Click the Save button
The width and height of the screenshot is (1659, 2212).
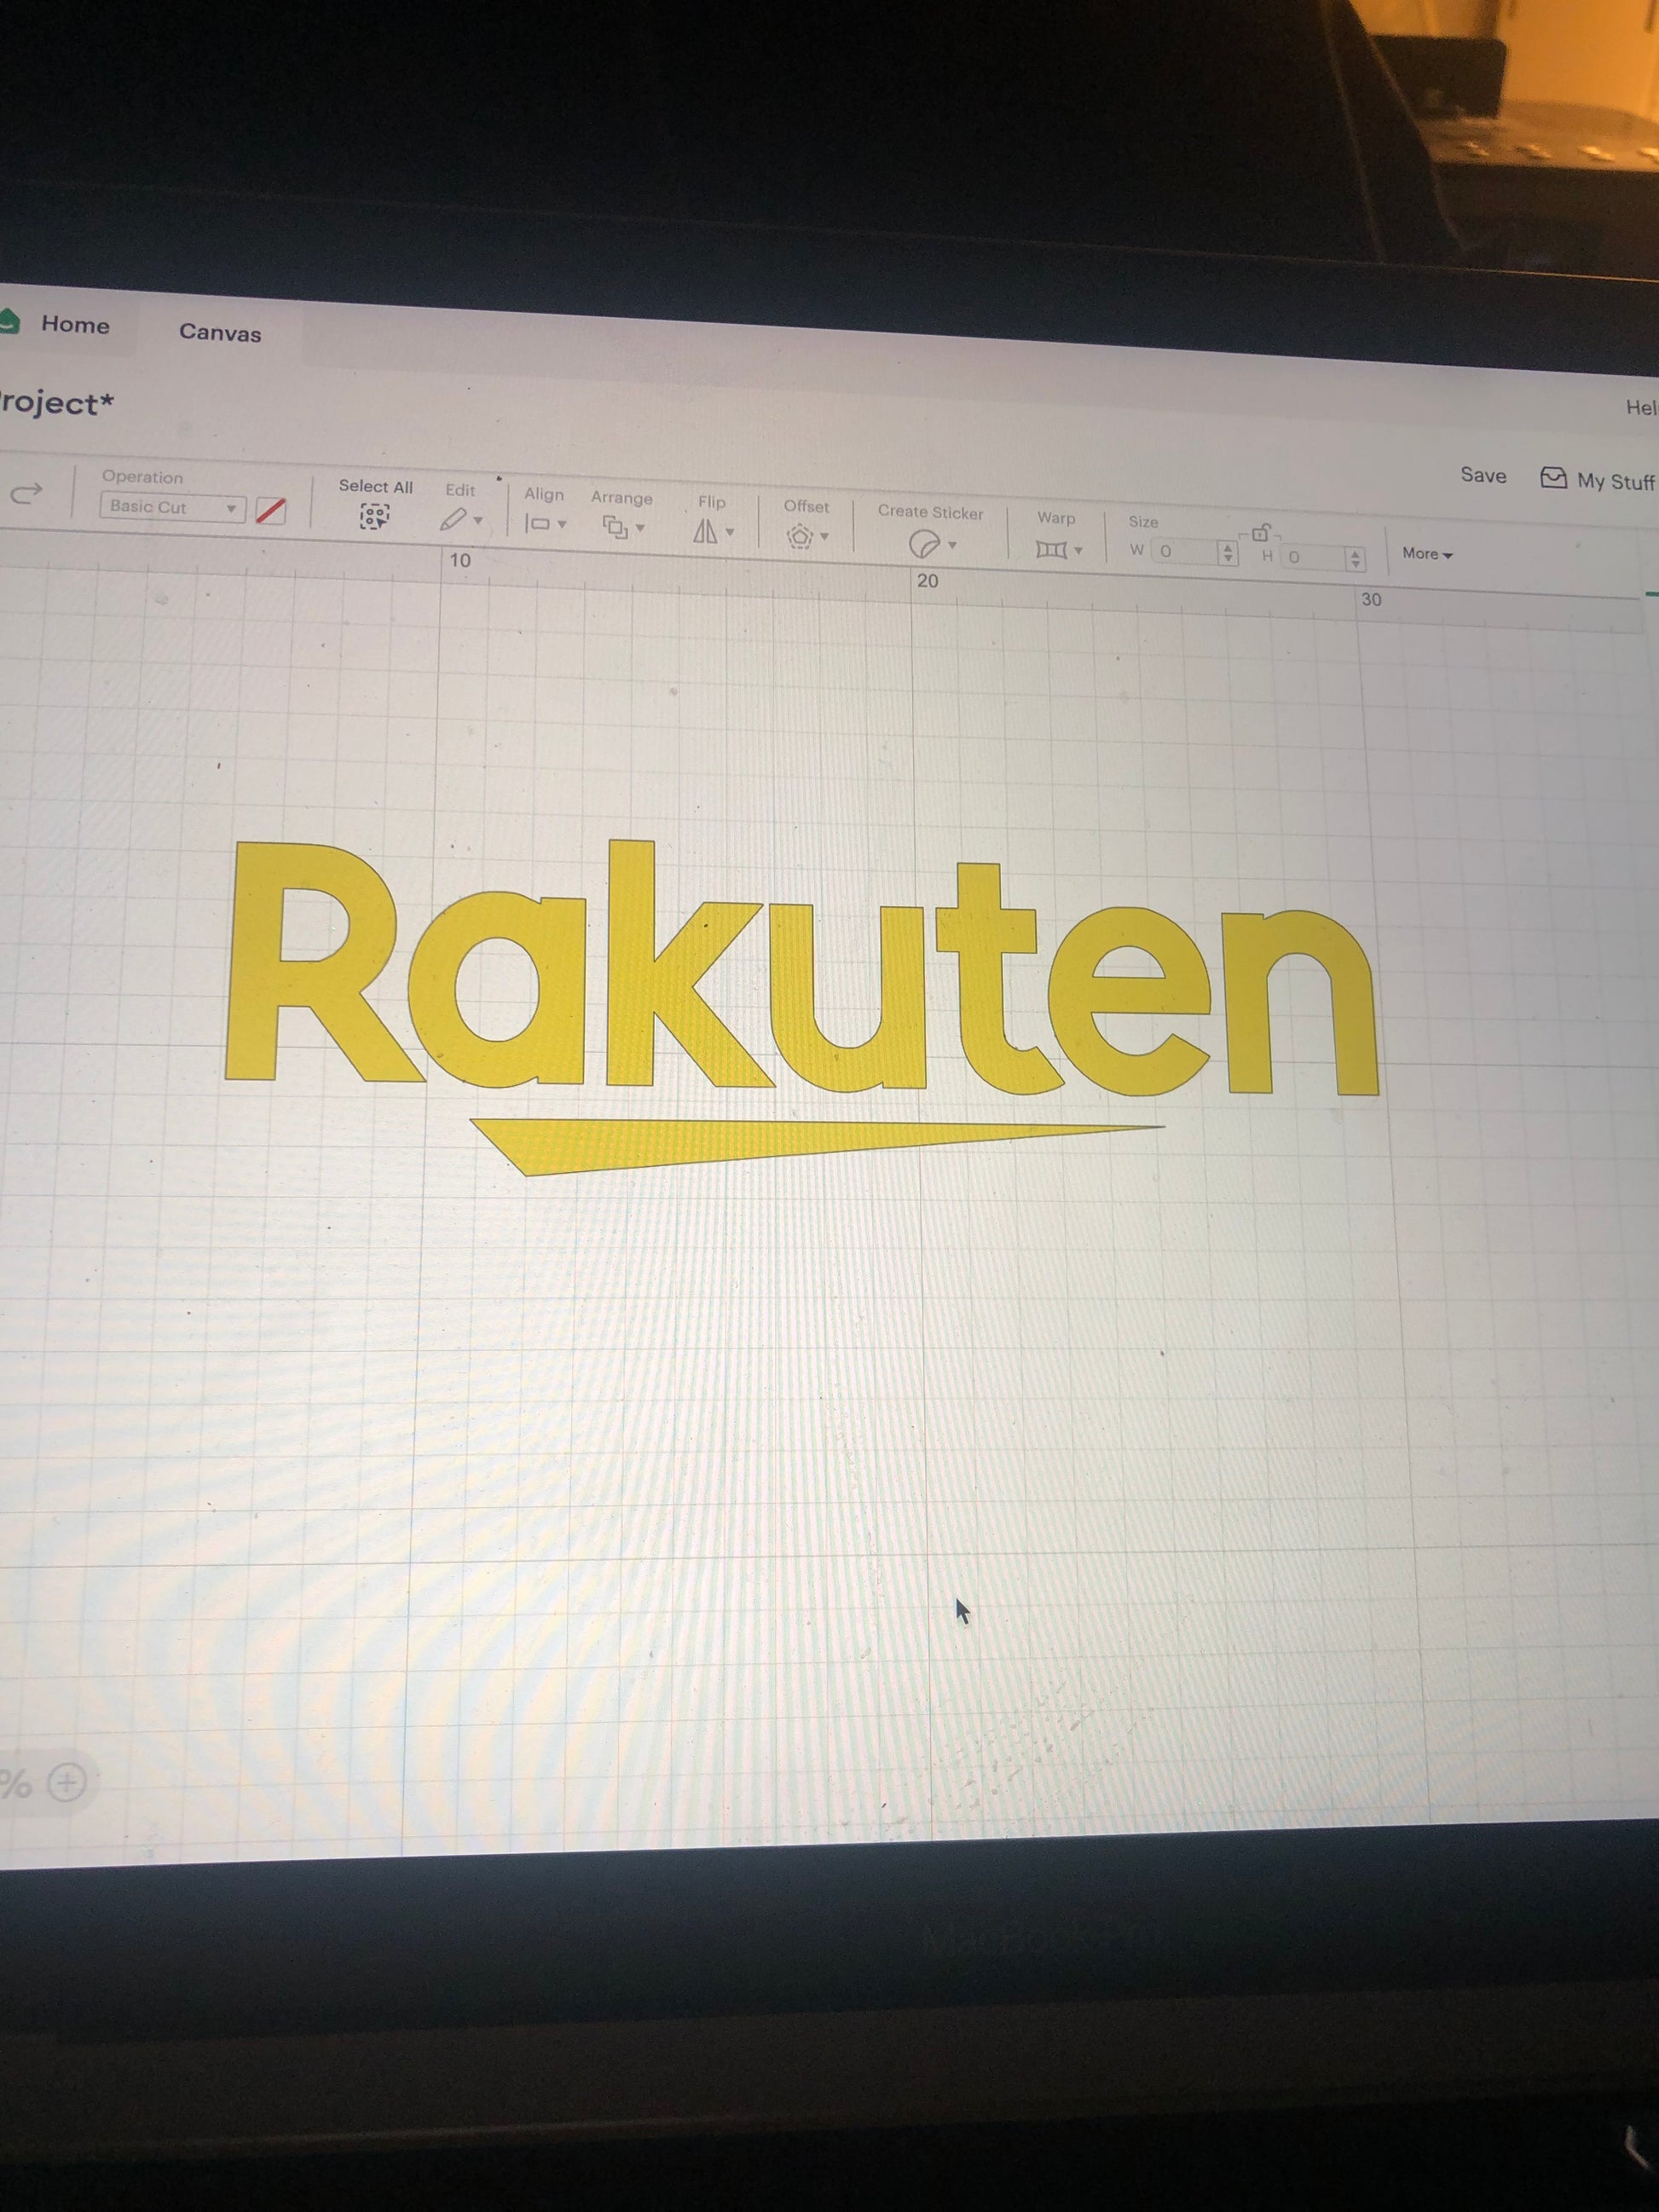[x=1483, y=476]
